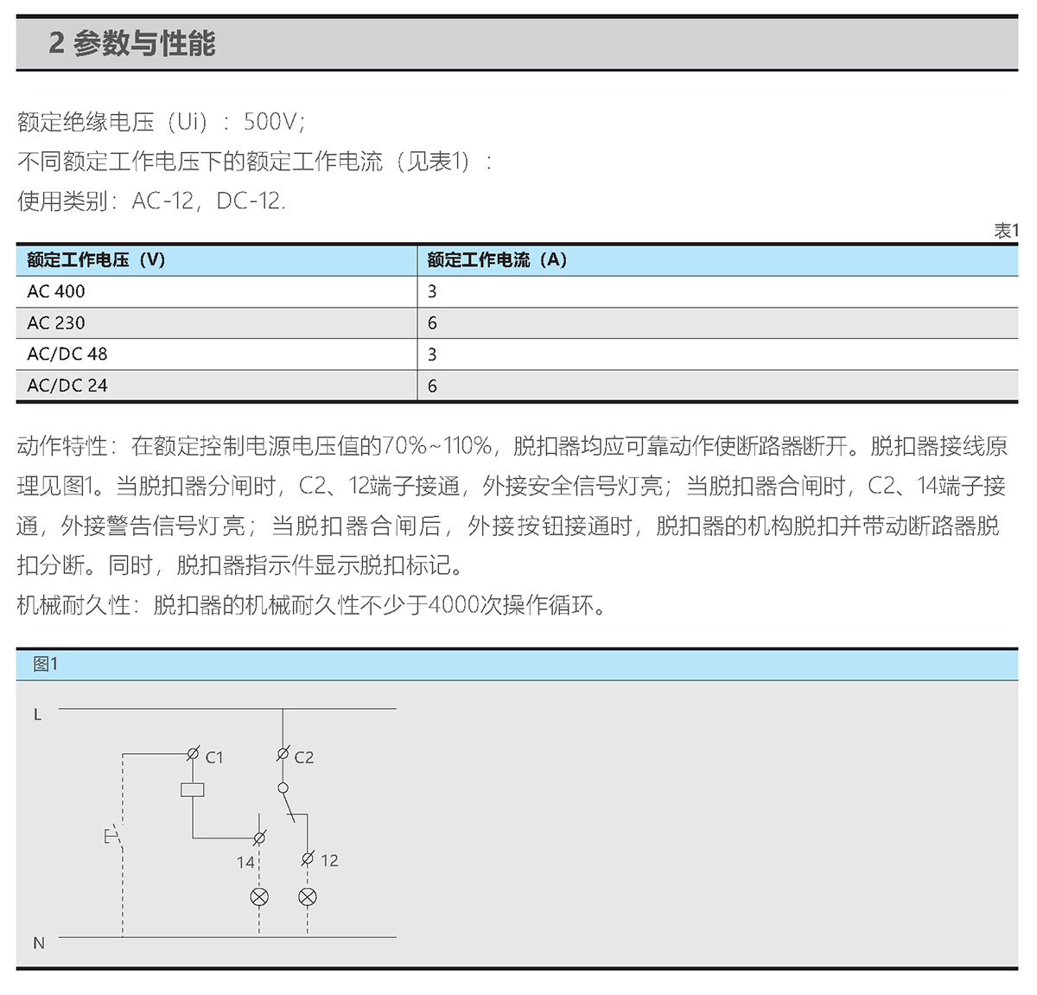The width and height of the screenshot is (1037, 995).
Task: Click the line about "不同额定工作电压下的额定工作电流"
Action: 255,162
